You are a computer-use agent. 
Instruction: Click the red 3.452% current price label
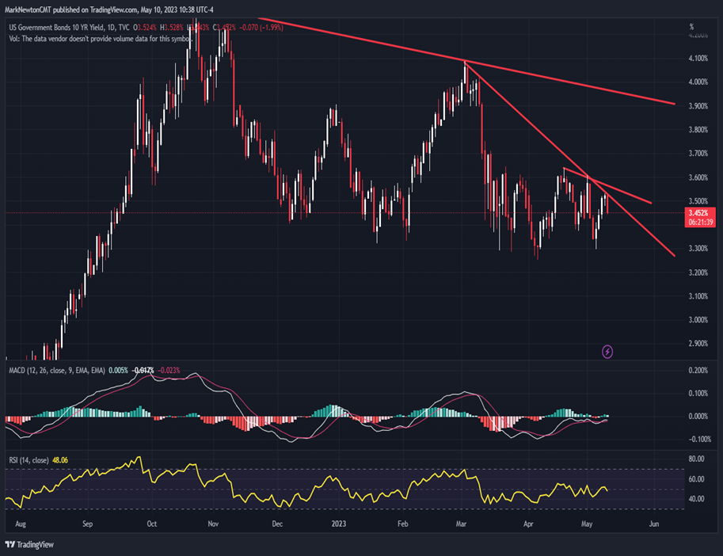pos(700,212)
